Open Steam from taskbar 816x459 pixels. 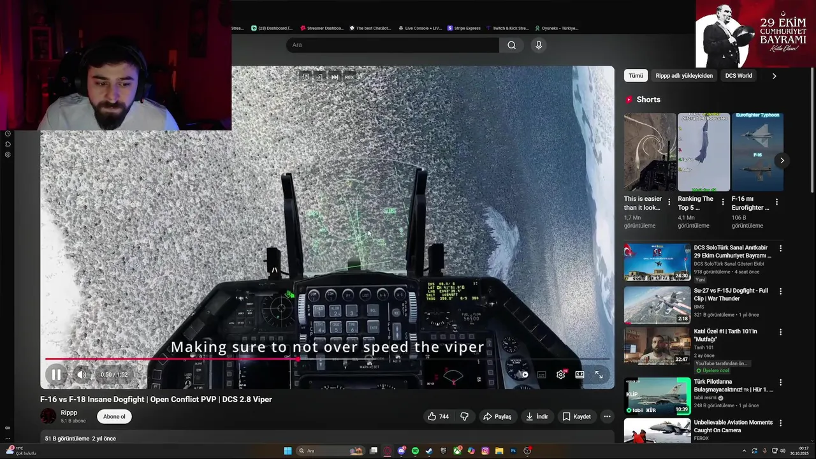429,451
